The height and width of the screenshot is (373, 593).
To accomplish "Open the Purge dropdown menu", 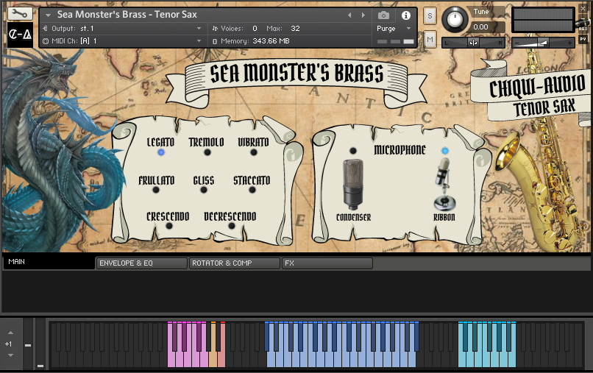I will click(409, 28).
